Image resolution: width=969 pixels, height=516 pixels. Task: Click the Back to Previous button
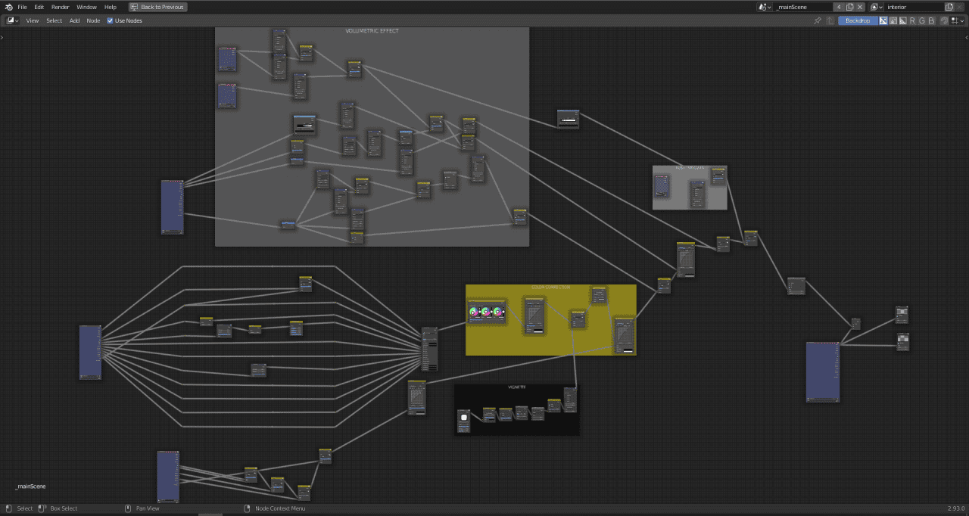pos(157,7)
